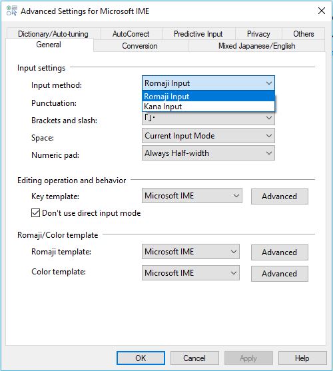Switch to the Dictionary/Auto-tuning tab
The width and height of the screenshot is (333, 371).
point(53,34)
